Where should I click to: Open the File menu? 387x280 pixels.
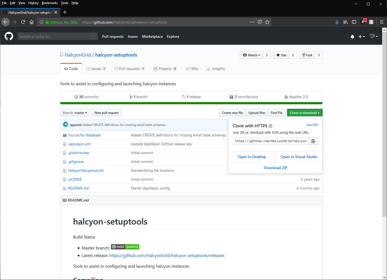click(4, 3)
